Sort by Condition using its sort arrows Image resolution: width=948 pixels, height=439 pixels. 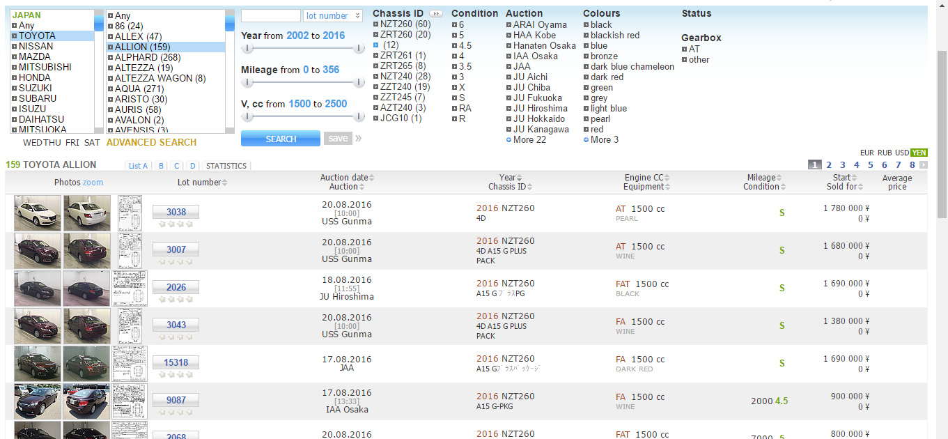click(784, 187)
